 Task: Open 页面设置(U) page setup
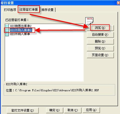pos(100,55)
